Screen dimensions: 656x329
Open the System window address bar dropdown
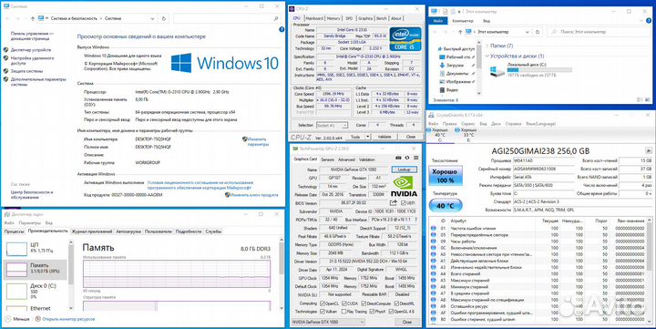(x=152, y=18)
